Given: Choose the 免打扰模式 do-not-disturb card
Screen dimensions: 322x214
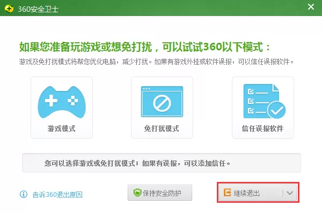Looking at the screenshot, I should click(x=162, y=108).
